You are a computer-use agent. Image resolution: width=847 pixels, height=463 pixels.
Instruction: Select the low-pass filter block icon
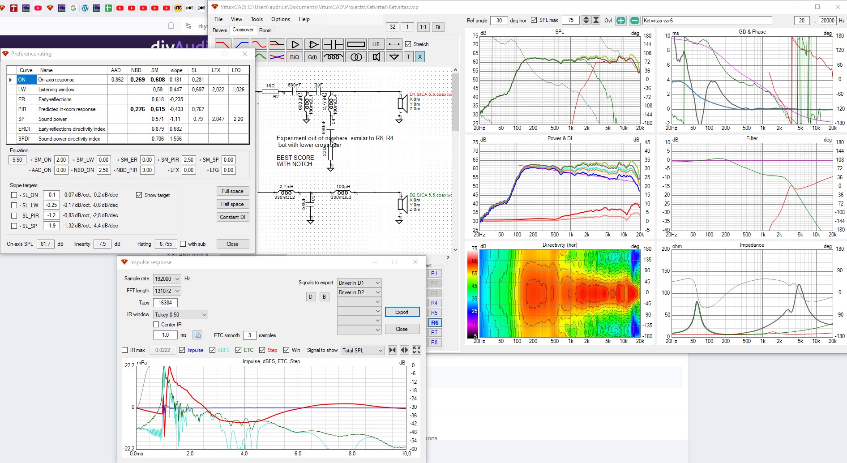pyautogui.click(x=223, y=44)
